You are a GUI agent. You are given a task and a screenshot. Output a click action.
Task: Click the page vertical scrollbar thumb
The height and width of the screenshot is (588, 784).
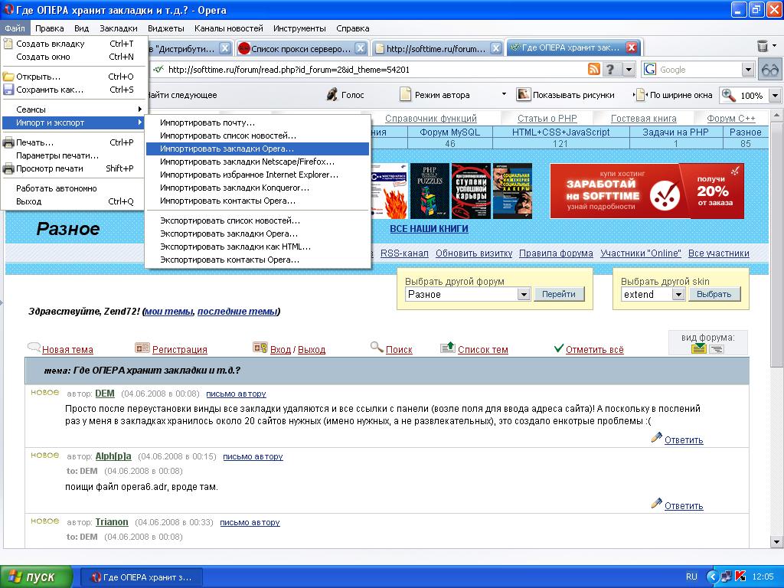(x=776, y=245)
